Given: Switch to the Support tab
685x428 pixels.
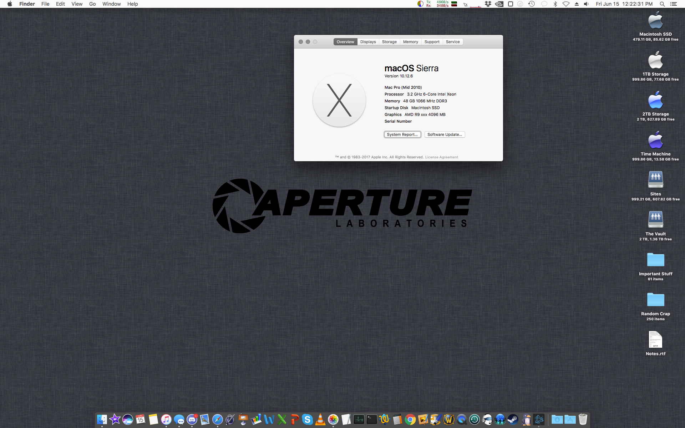Looking at the screenshot, I should pos(432,42).
